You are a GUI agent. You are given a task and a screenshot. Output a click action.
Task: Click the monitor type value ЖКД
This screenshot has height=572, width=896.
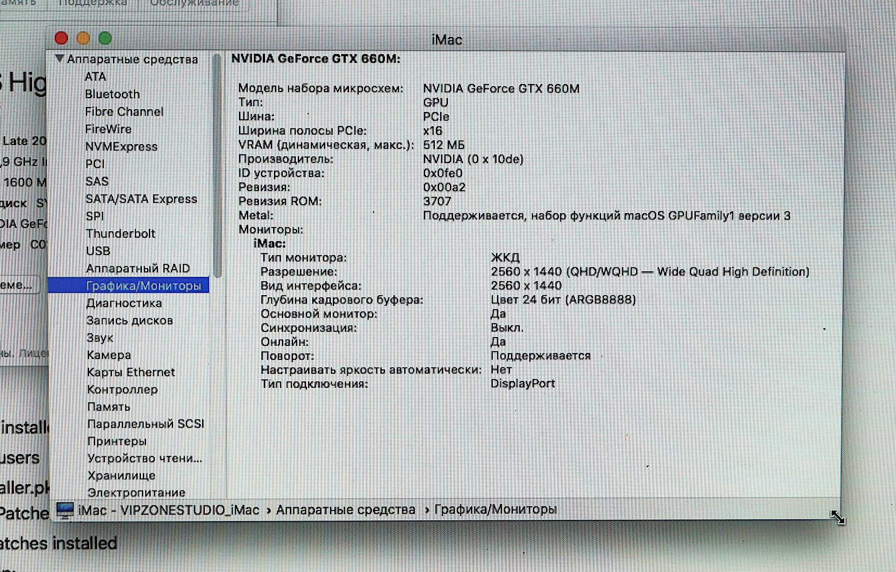[x=505, y=258]
